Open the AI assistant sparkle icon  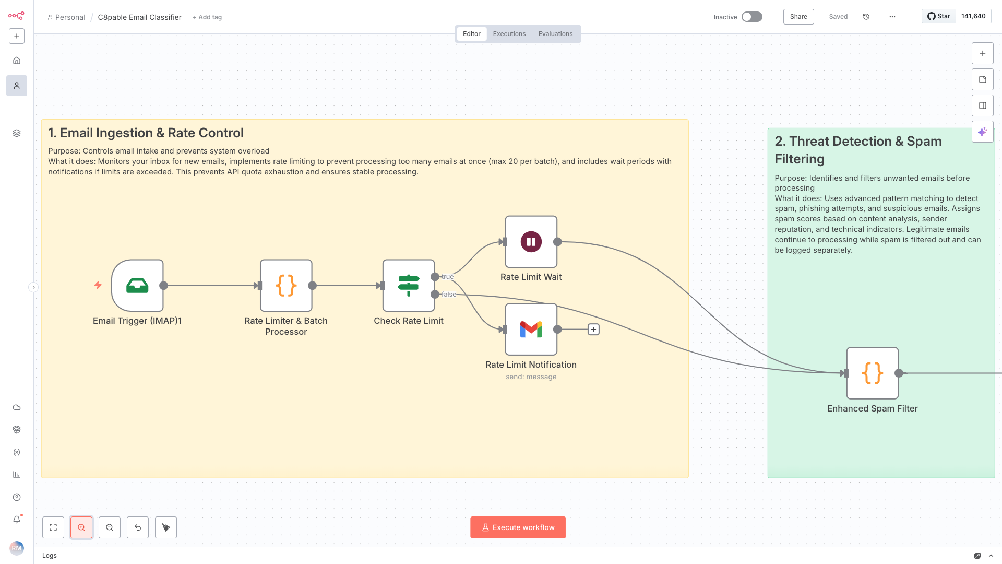click(983, 132)
